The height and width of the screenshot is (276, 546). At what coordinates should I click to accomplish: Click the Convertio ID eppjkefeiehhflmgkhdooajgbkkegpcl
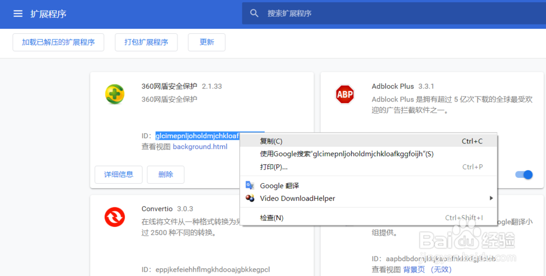(x=213, y=269)
